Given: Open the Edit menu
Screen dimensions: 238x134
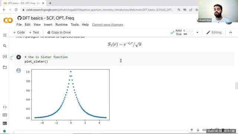Looking at the screenshot, I should click(28, 25).
